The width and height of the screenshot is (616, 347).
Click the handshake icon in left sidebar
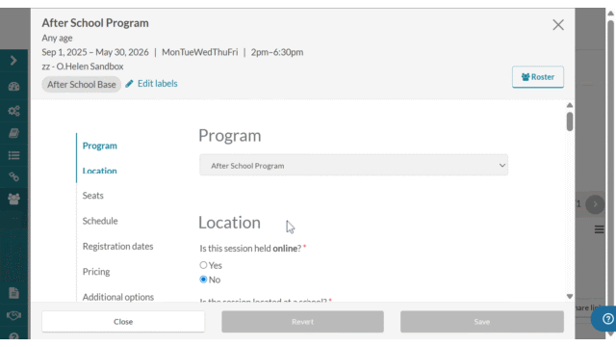click(13, 315)
